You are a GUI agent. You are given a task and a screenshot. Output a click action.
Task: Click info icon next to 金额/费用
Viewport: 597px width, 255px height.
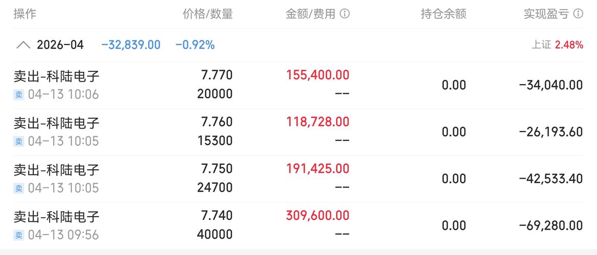pyautogui.click(x=345, y=14)
